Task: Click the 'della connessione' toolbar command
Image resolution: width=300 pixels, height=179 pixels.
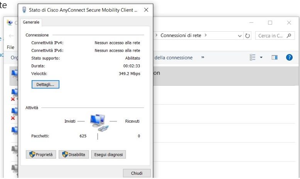Action: pos(173,57)
